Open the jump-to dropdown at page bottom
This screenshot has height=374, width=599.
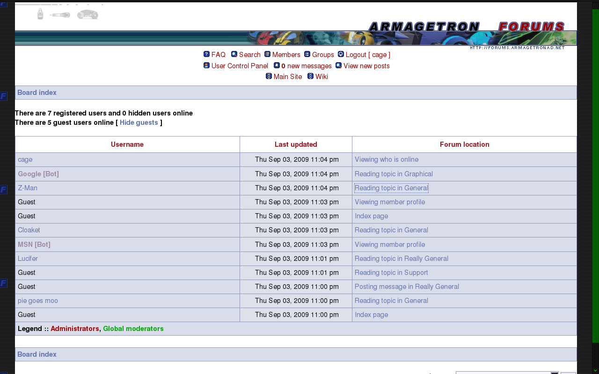pyautogui.click(x=507, y=373)
